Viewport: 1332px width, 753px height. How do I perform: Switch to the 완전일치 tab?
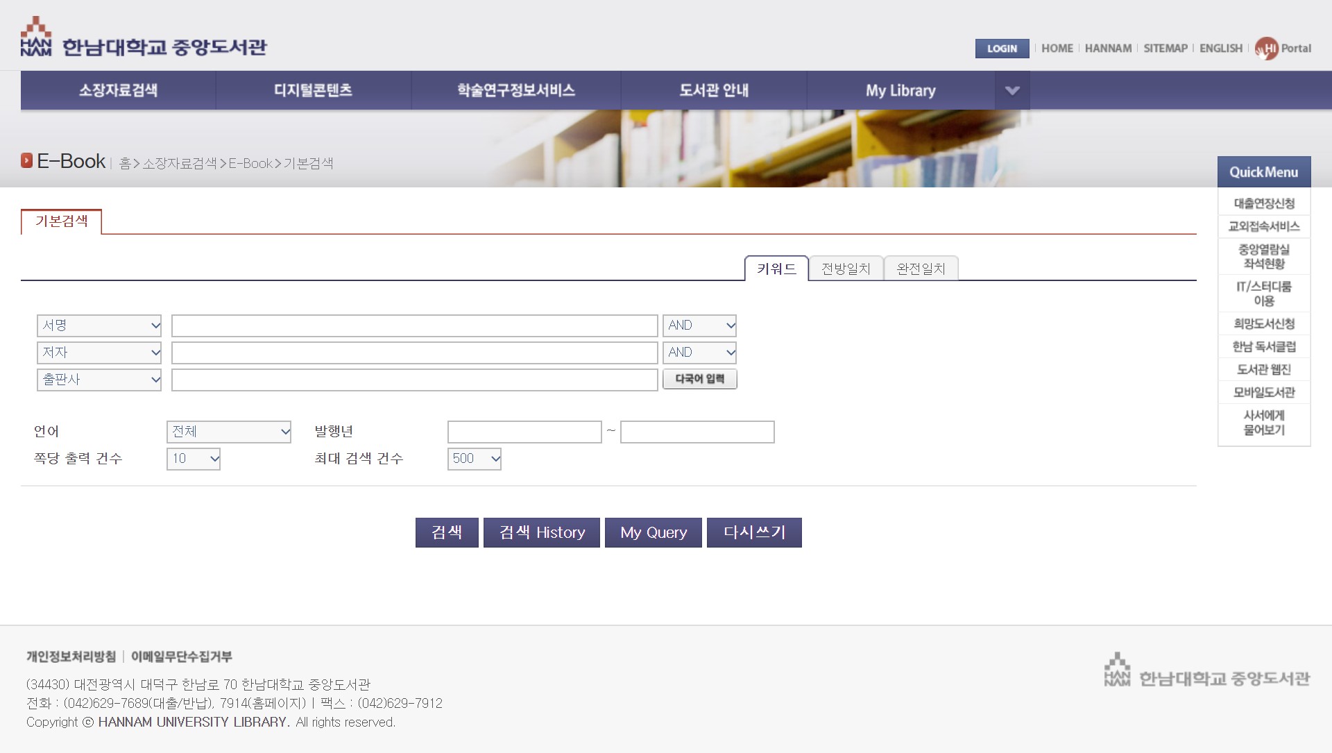point(921,269)
